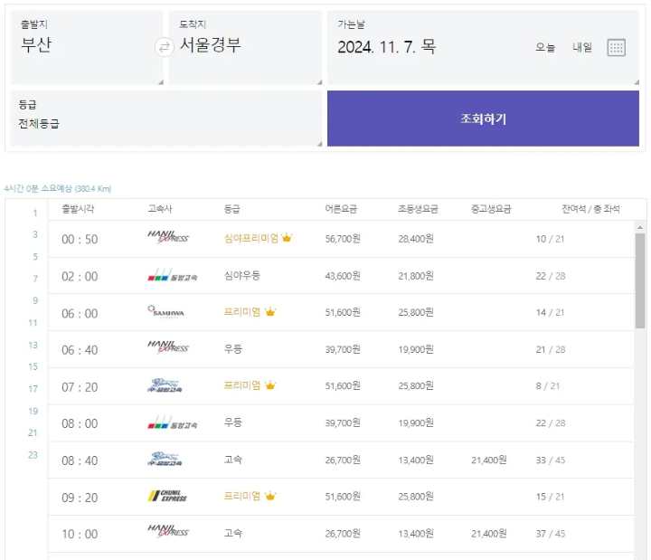
Task: Select the 06 : 40 departure time
Action: [80, 350]
